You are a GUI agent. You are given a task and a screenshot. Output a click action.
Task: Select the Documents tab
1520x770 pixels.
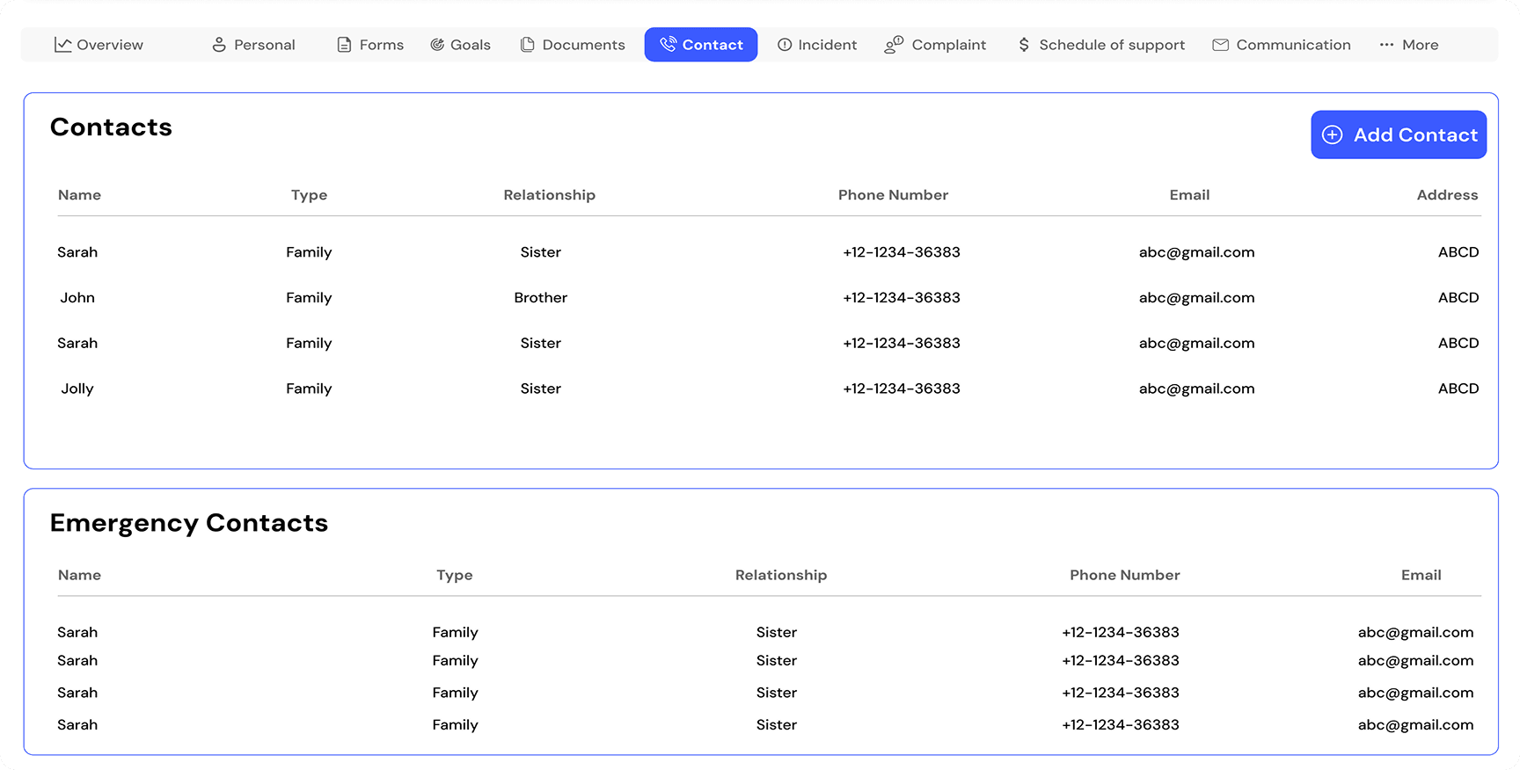(x=573, y=45)
